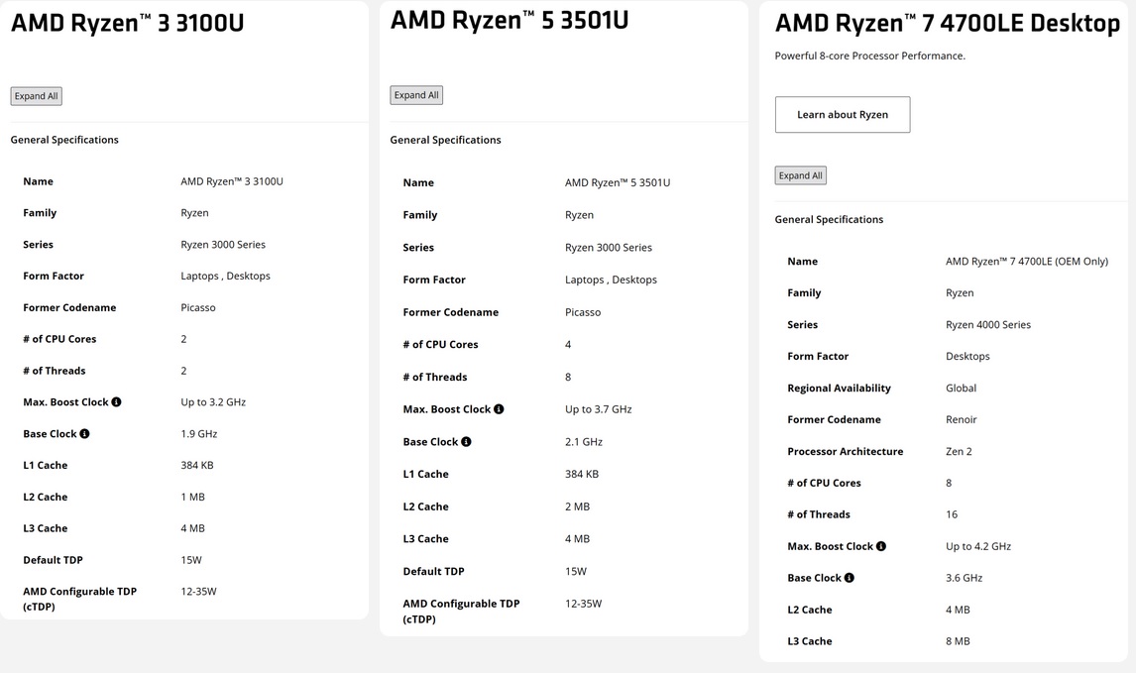This screenshot has height=673, width=1136.
Task: Click info icon beside Ryzen 7 4700LE Max. Boost Clock
Action: [881, 546]
